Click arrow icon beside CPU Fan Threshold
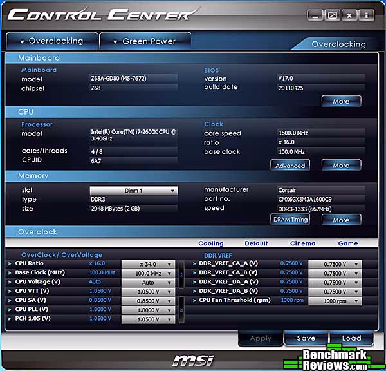 [x=194, y=301]
